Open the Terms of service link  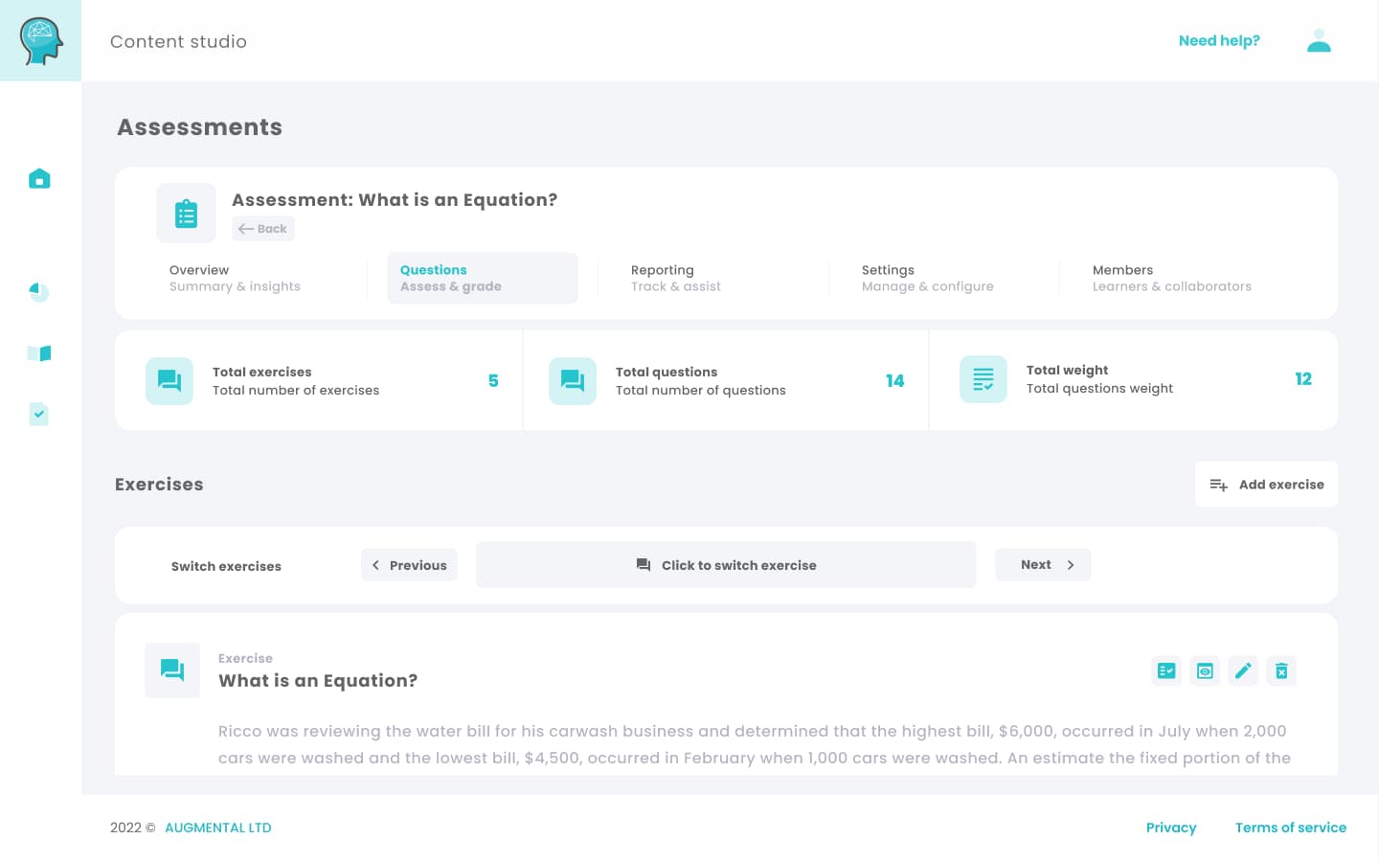point(1291,828)
